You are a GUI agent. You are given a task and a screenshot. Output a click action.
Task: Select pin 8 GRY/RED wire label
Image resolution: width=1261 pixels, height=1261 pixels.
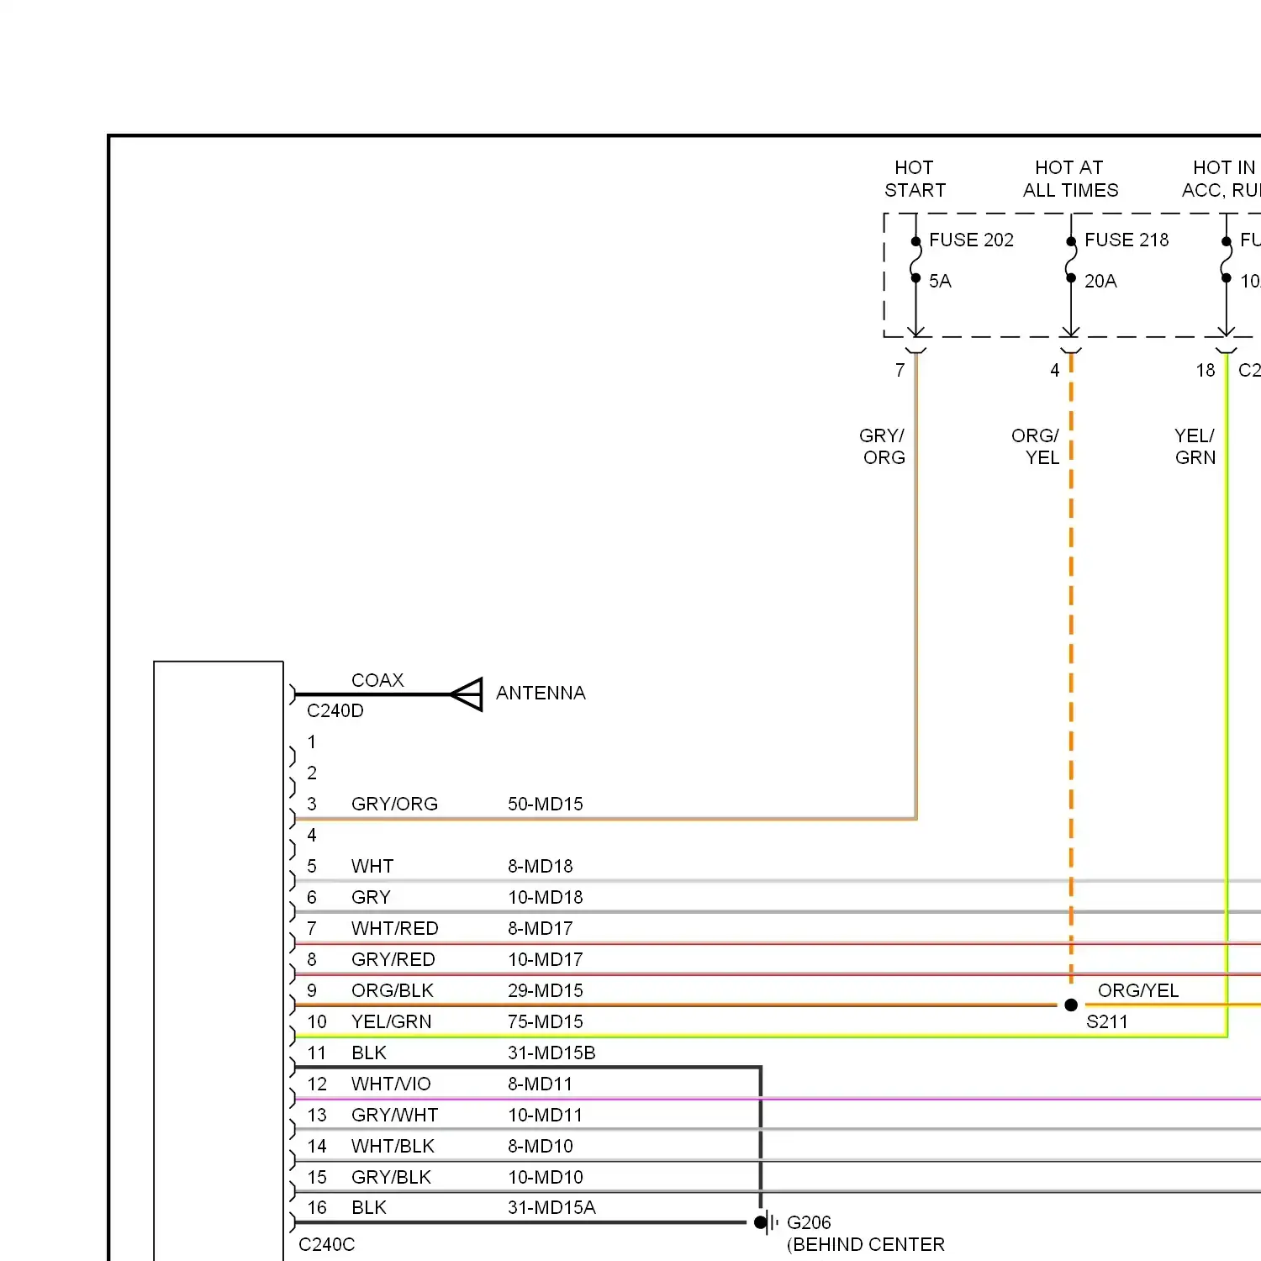click(x=393, y=959)
